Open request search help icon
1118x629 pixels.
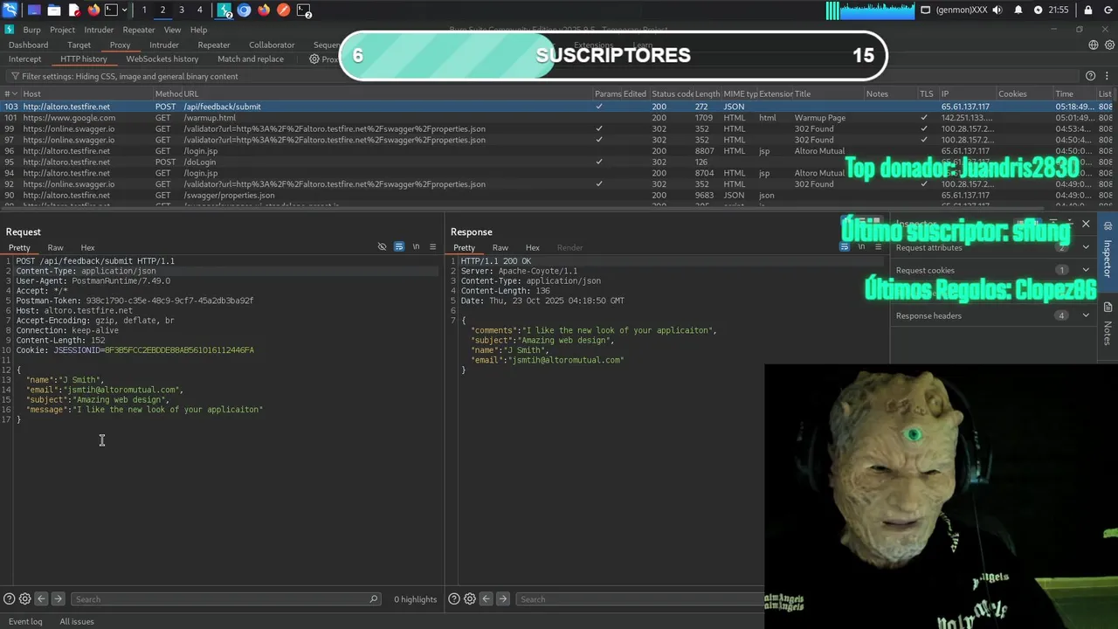pos(9,599)
